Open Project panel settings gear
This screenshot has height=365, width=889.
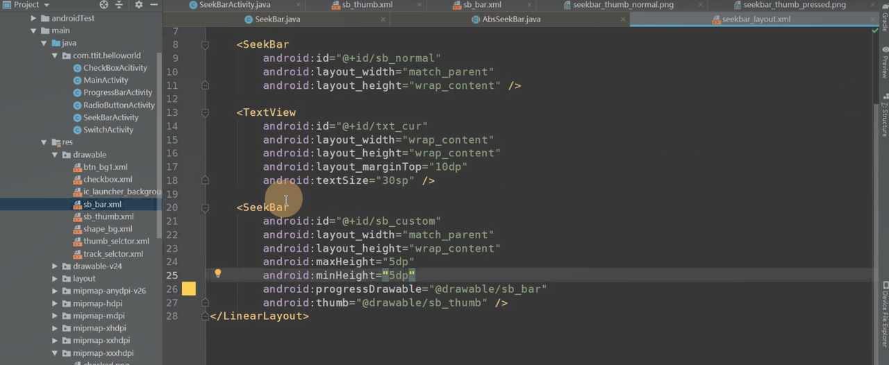point(138,5)
